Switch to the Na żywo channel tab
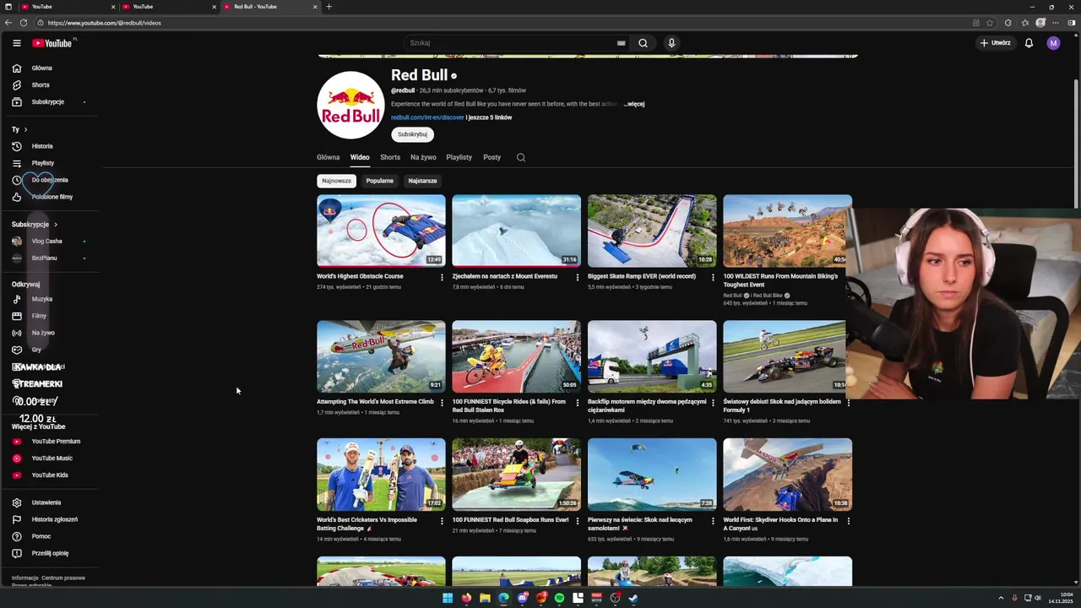The height and width of the screenshot is (608, 1081). [x=423, y=157]
